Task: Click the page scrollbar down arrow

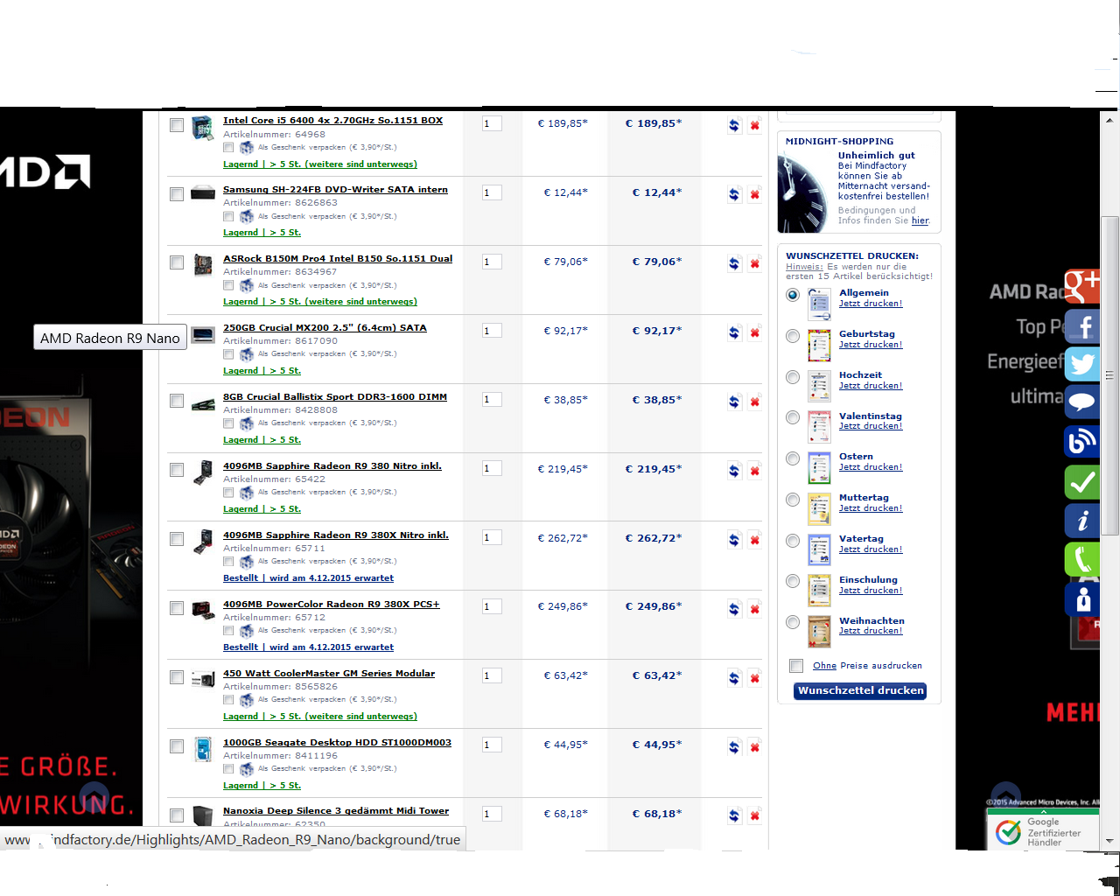Action: tap(1109, 840)
